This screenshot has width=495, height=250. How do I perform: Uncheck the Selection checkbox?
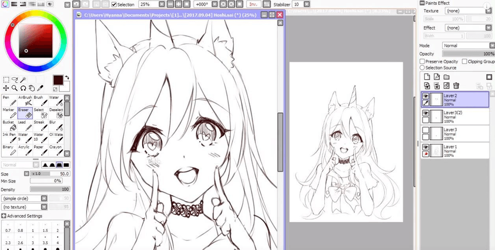point(114,4)
